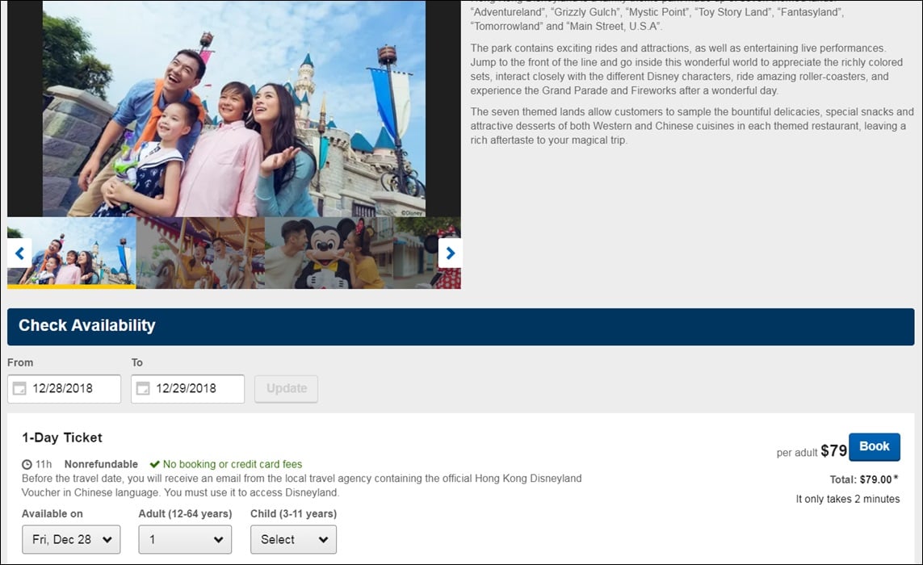Click the previous image arrow in gallery
The image size is (923, 565).
tap(19, 253)
